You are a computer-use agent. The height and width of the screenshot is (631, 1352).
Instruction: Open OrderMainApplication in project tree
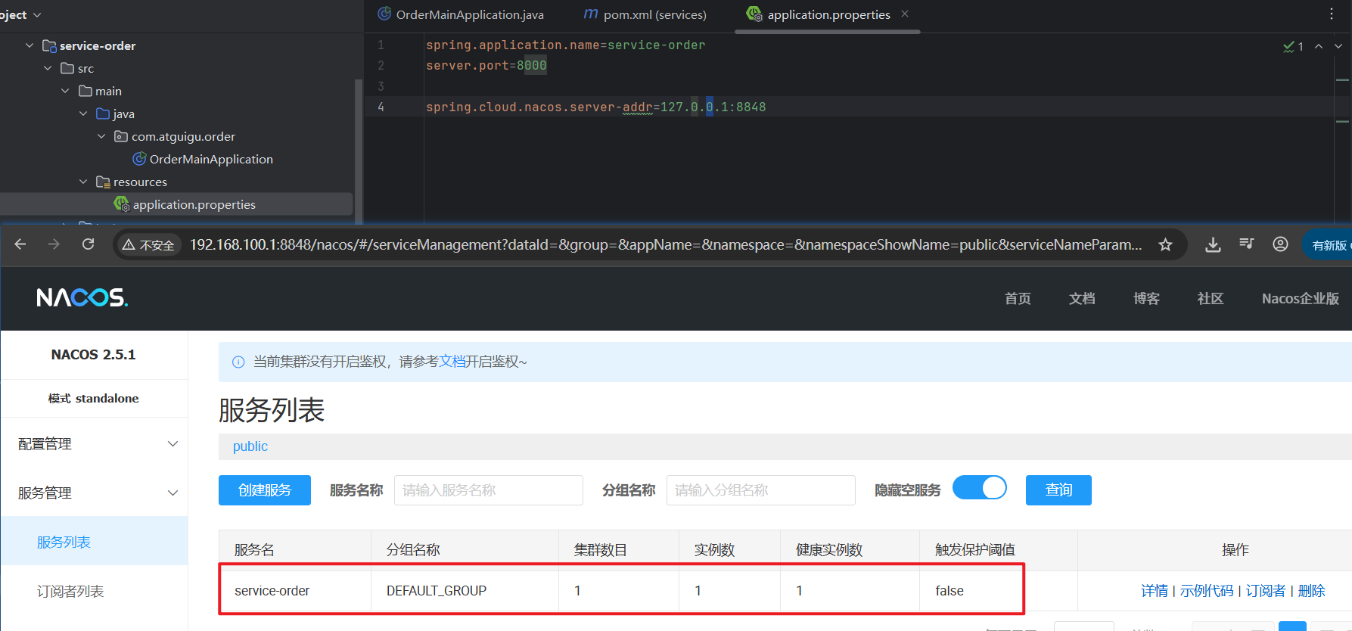tap(203, 159)
